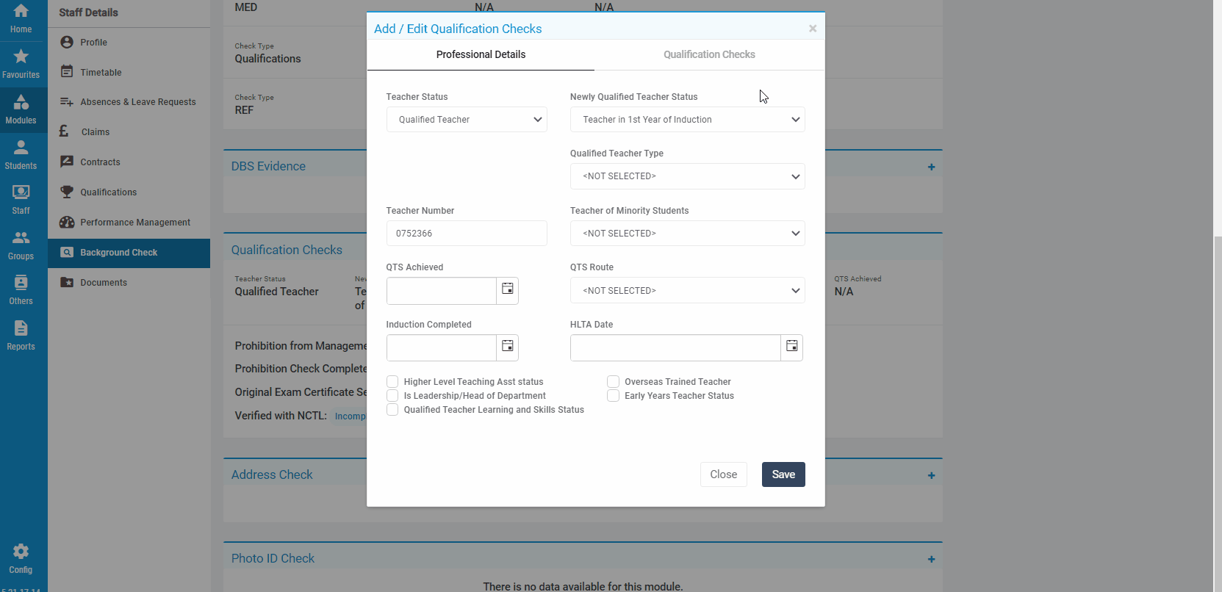Screen dimensions: 1222x592
Task: Open the Reports section icon
Action: pos(21,335)
